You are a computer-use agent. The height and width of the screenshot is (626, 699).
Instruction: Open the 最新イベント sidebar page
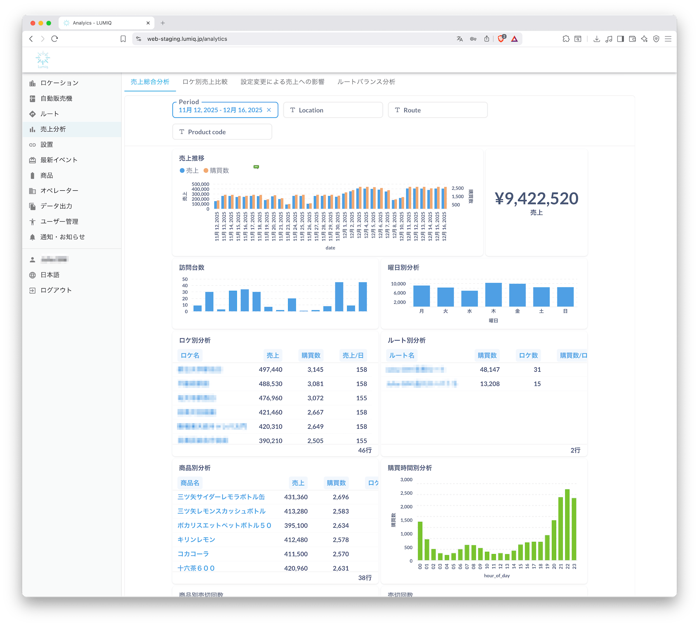[x=59, y=160]
